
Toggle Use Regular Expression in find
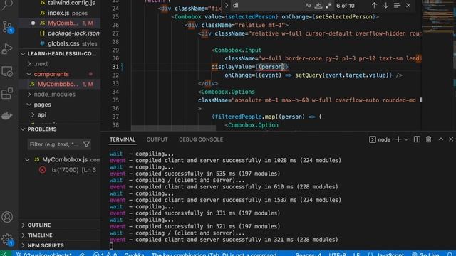[x=328, y=6]
